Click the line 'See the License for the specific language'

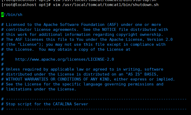click(x=82, y=84)
